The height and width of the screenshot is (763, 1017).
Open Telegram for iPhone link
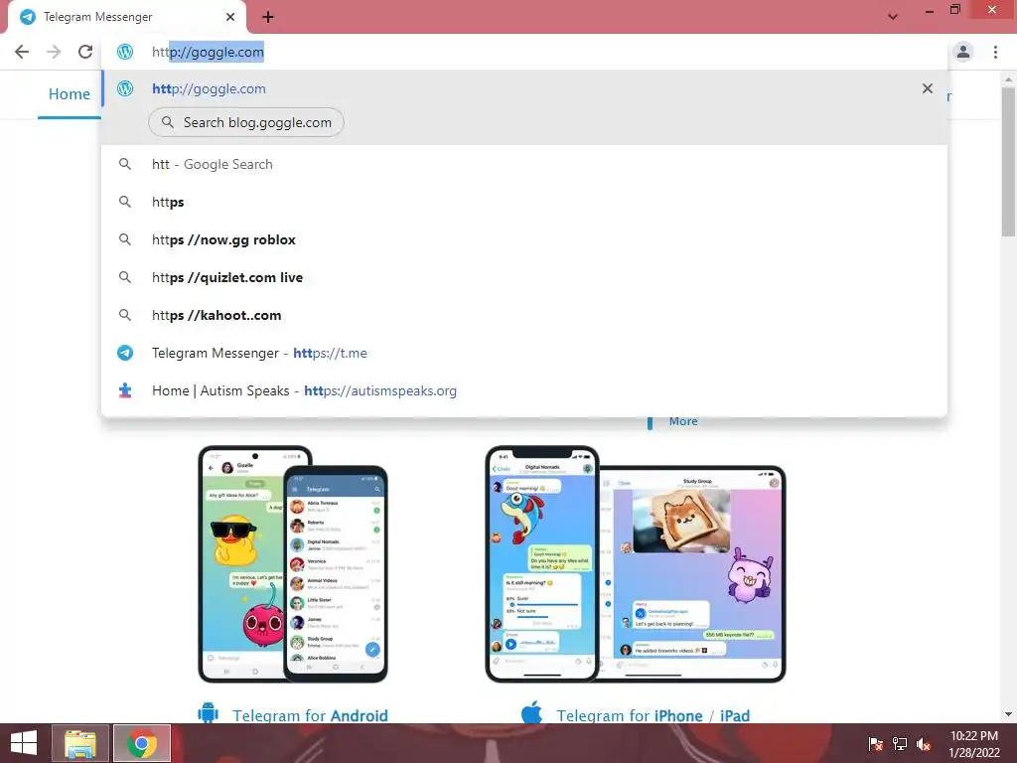pyautogui.click(x=629, y=715)
